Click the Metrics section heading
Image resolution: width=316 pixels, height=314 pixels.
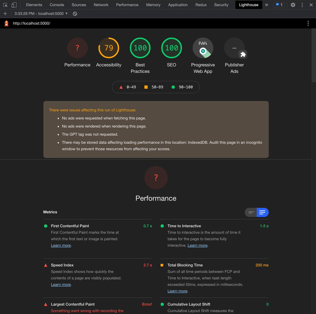click(x=50, y=212)
